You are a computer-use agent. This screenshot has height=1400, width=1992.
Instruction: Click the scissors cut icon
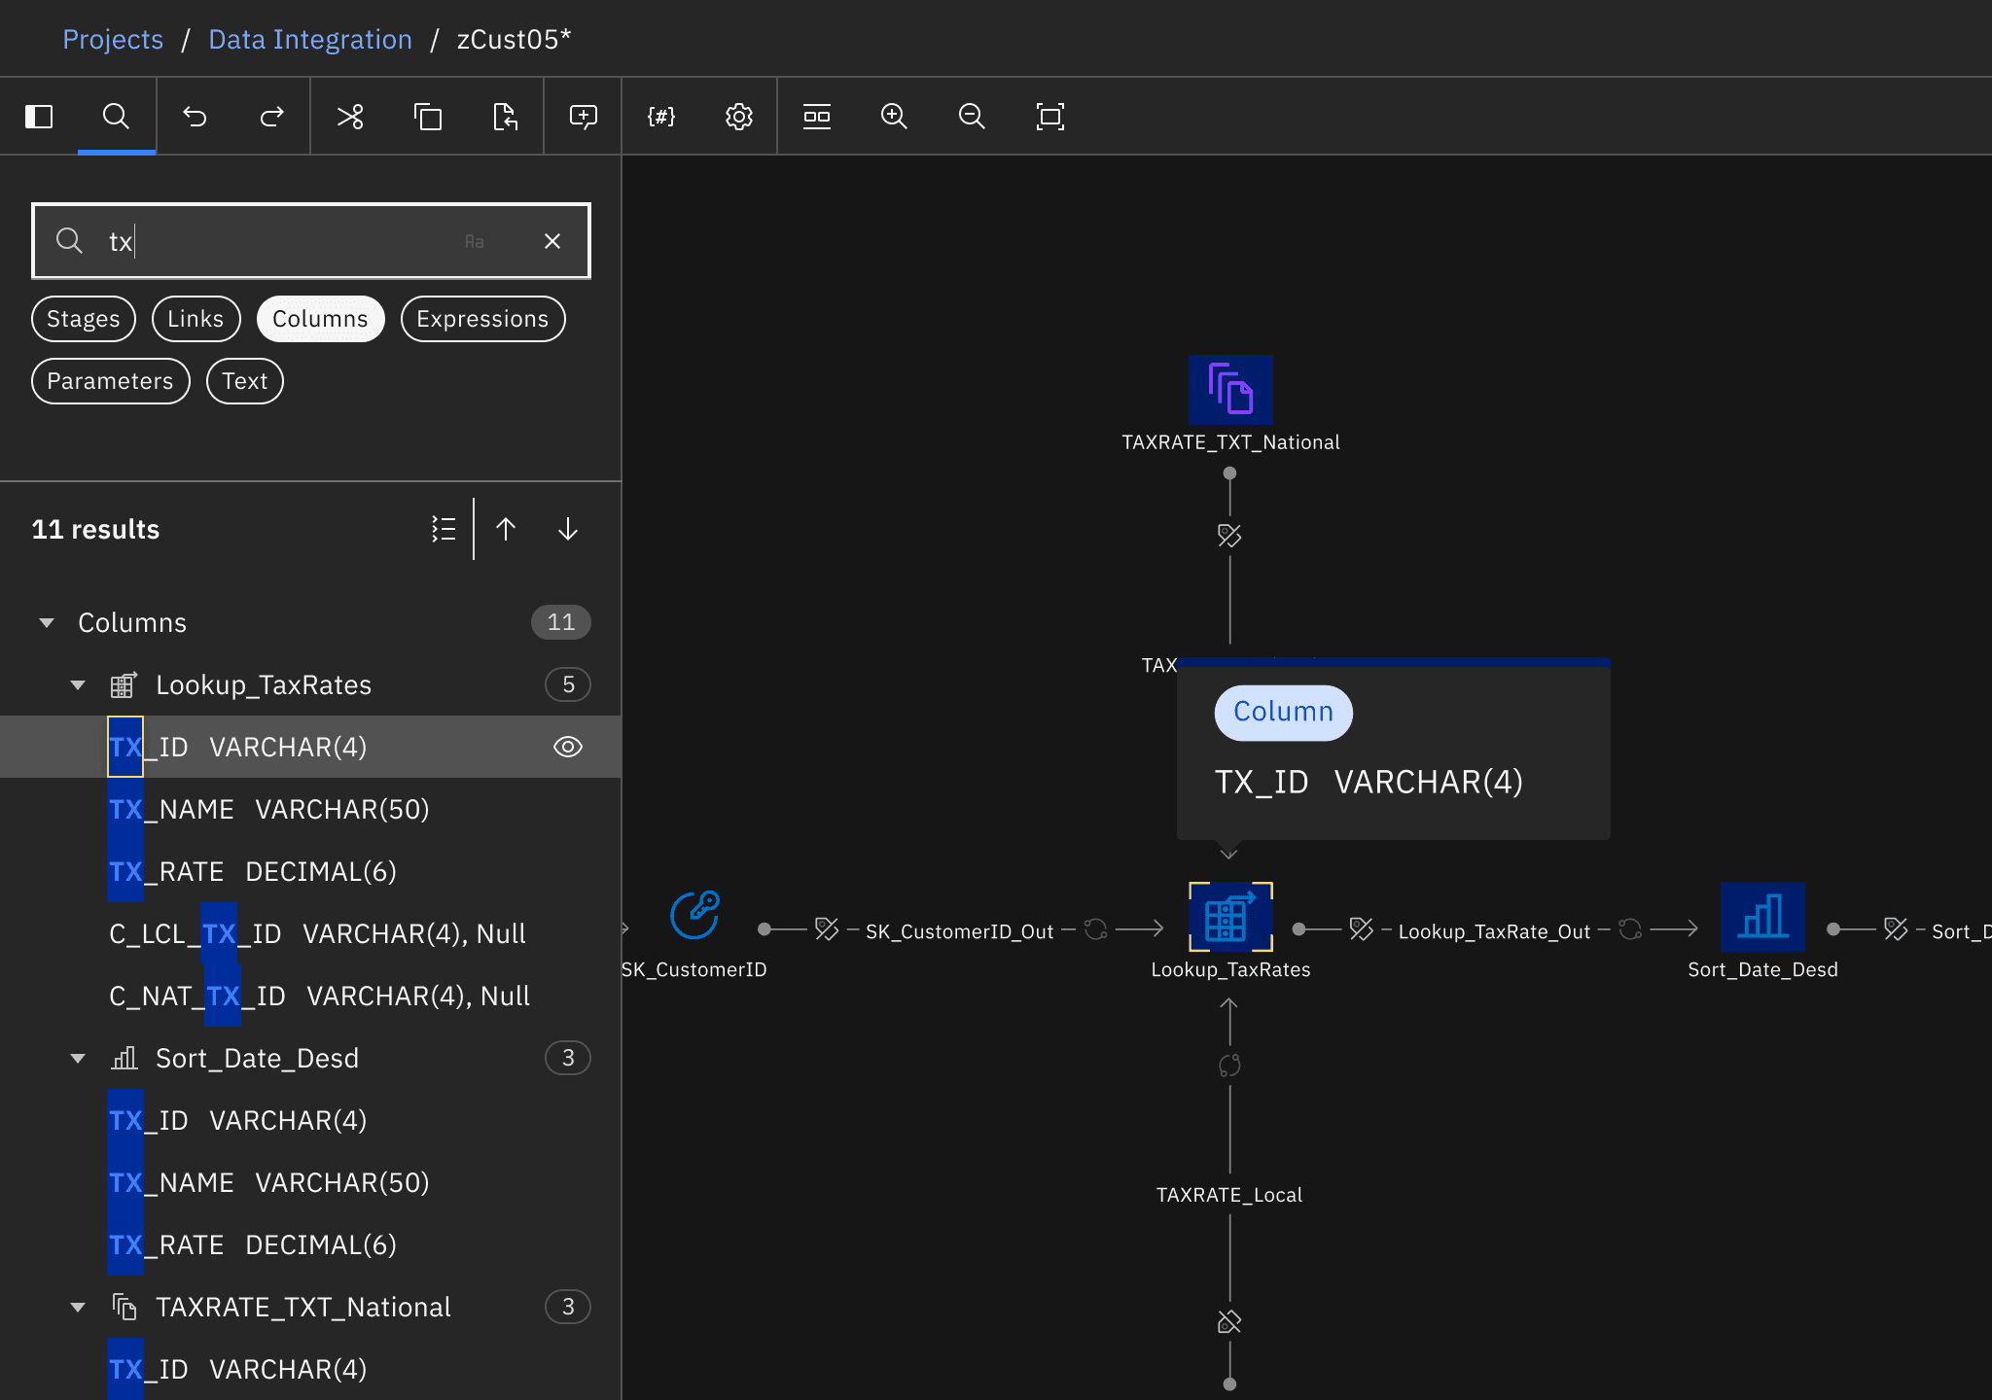[x=350, y=117]
